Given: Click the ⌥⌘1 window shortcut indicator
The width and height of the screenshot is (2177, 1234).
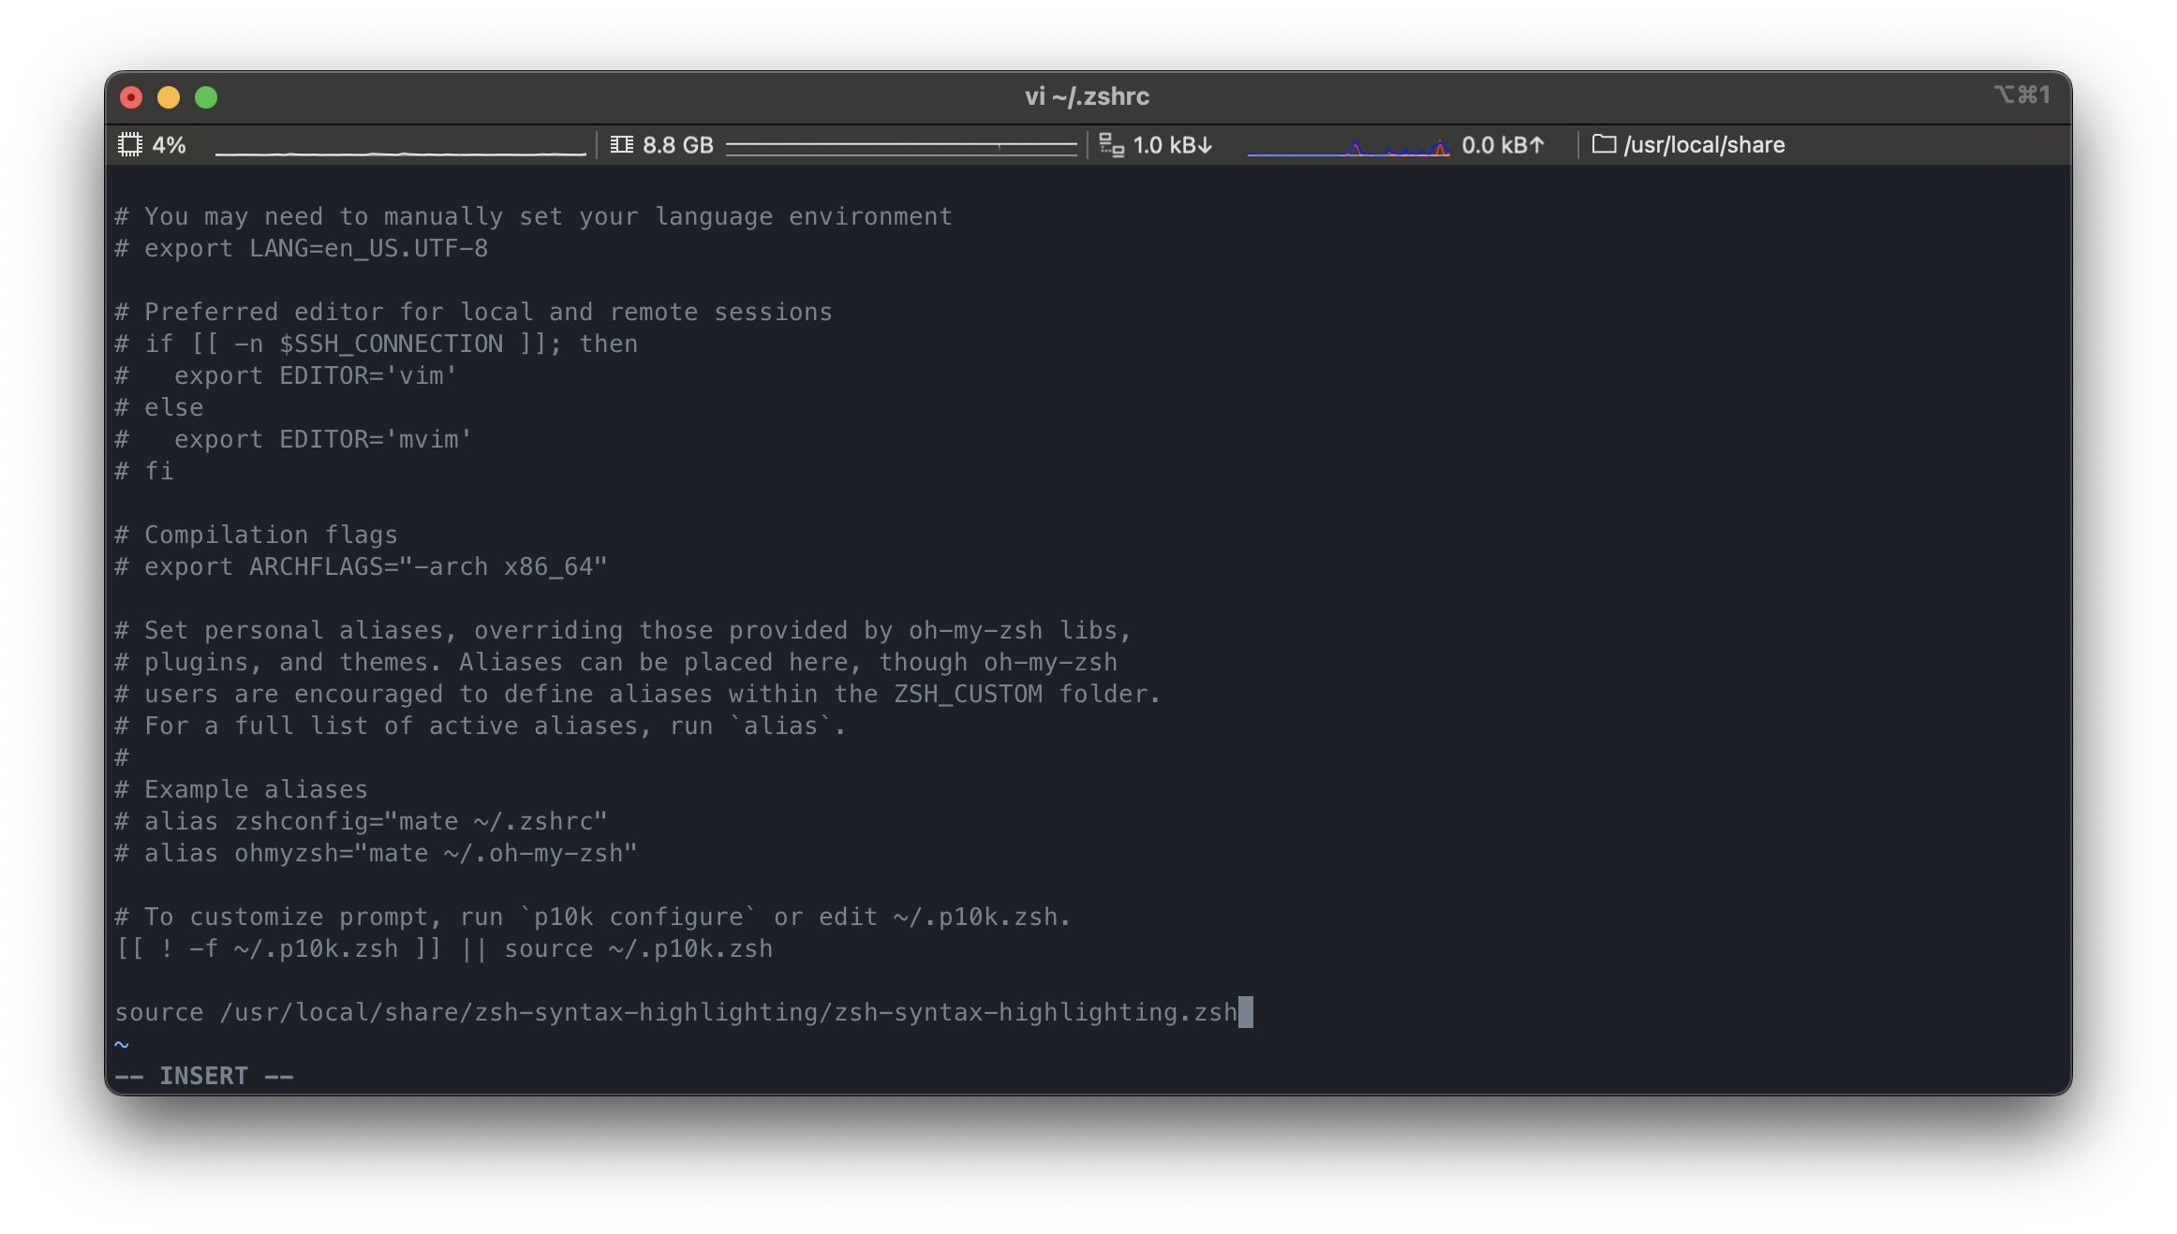Looking at the screenshot, I should pos(2021,95).
